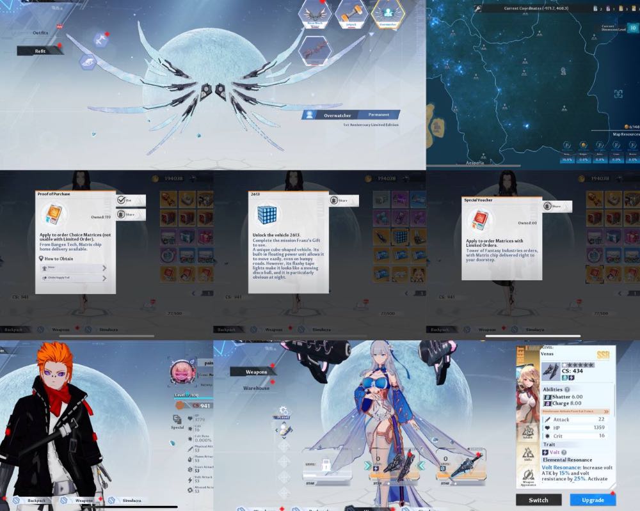Expand the Store obtain row arrow

(x=104, y=268)
